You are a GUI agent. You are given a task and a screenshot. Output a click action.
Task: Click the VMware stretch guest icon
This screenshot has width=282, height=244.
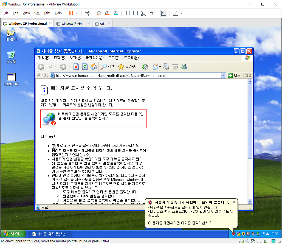click(x=175, y=13)
